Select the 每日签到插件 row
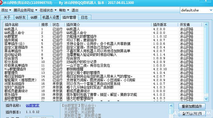Viewport: 213px width, 118px height. point(104,76)
